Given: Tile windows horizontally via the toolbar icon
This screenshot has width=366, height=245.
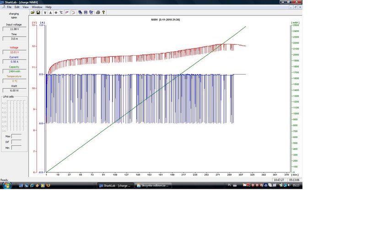Looking at the screenshot, I should 86,13.
